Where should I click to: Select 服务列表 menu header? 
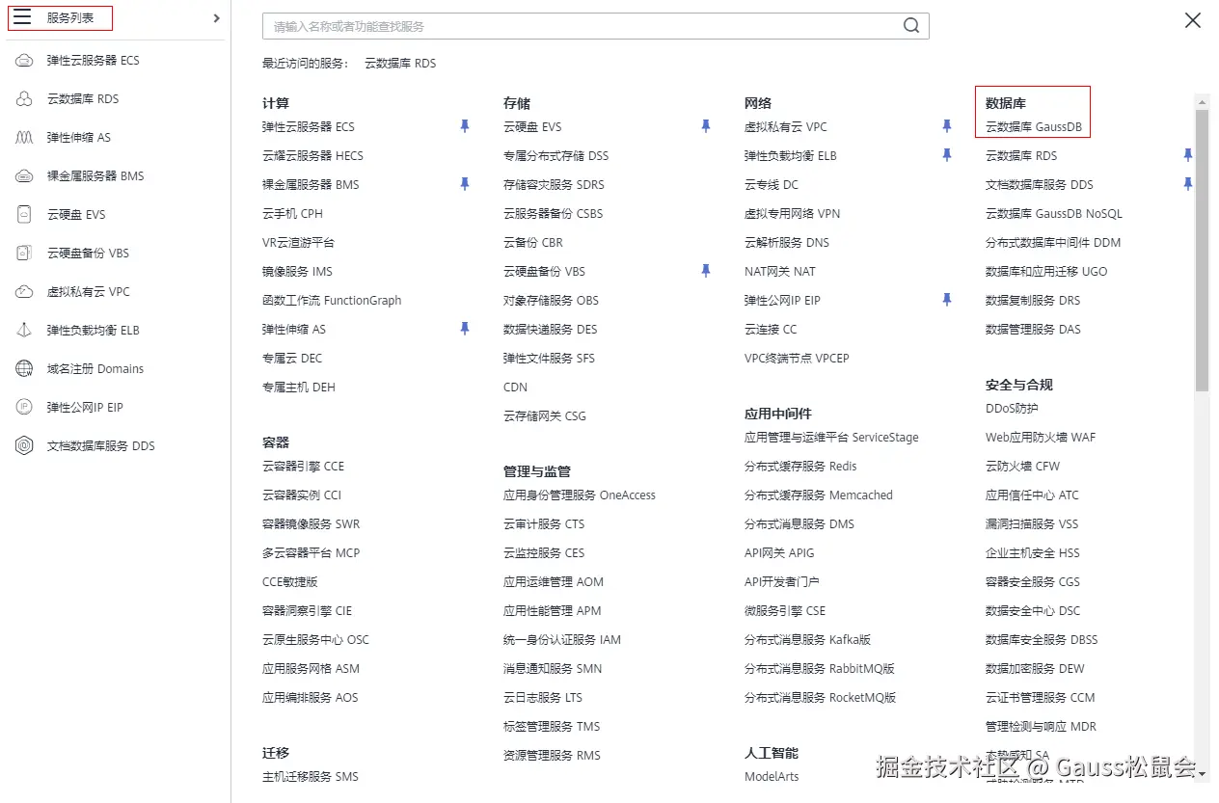pos(70,18)
